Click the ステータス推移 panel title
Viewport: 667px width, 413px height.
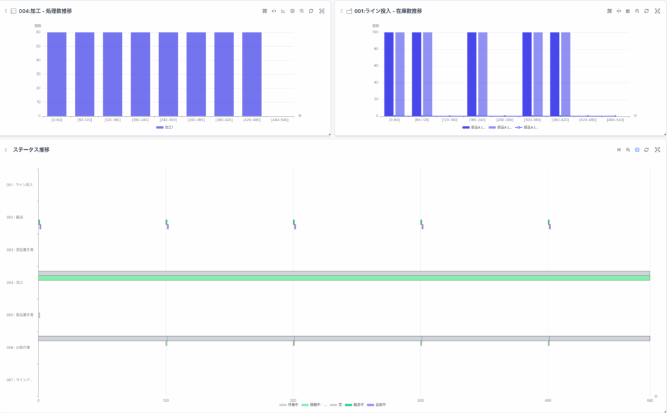(x=31, y=150)
